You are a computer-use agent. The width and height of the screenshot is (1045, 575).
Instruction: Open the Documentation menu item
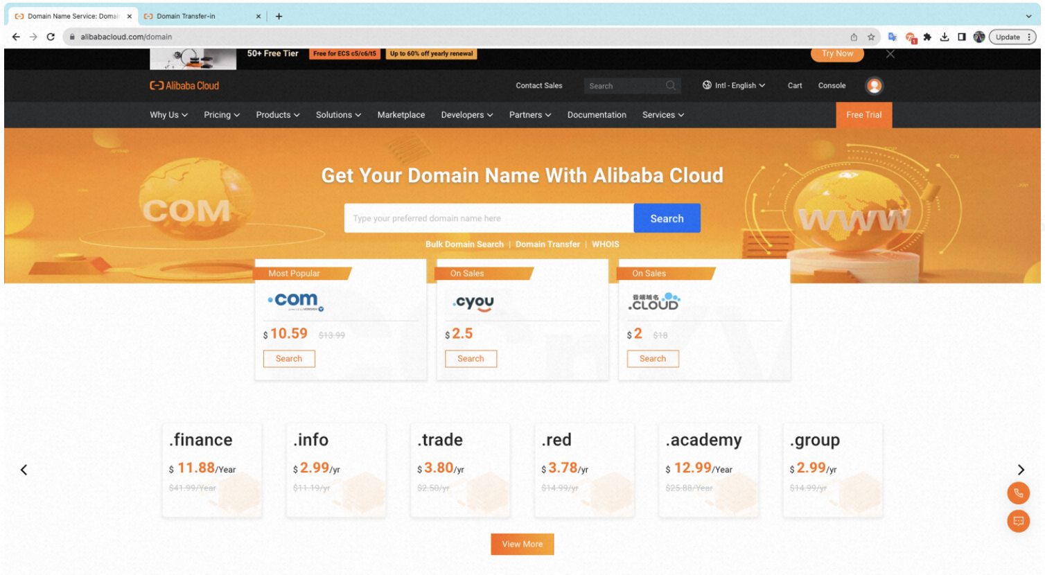coord(597,115)
